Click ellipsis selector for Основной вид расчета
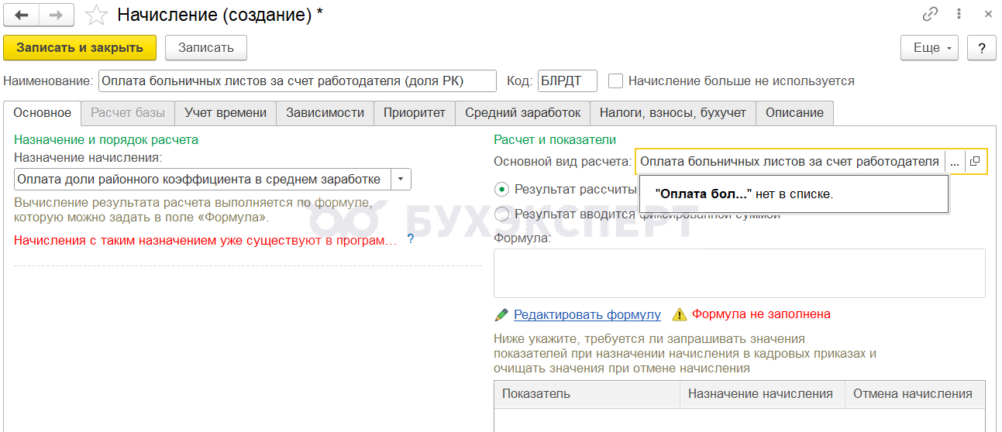The width and height of the screenshot is (1002, 432). 954,162
